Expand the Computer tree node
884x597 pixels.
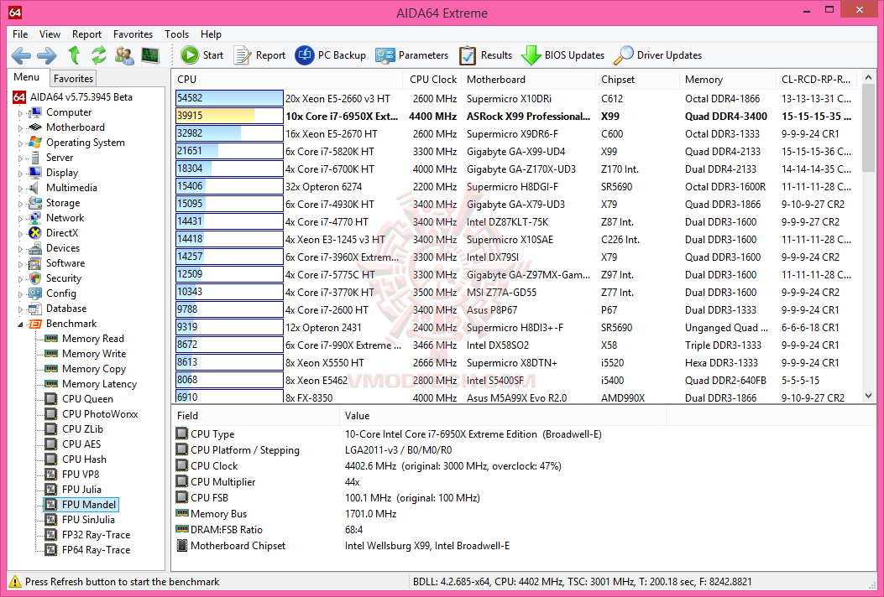[21, 112]
